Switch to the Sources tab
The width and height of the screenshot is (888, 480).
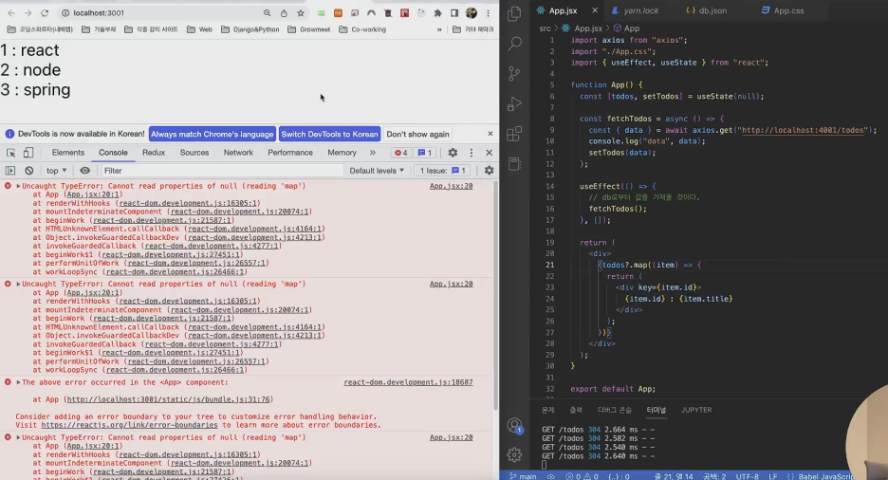click(194, 153)
